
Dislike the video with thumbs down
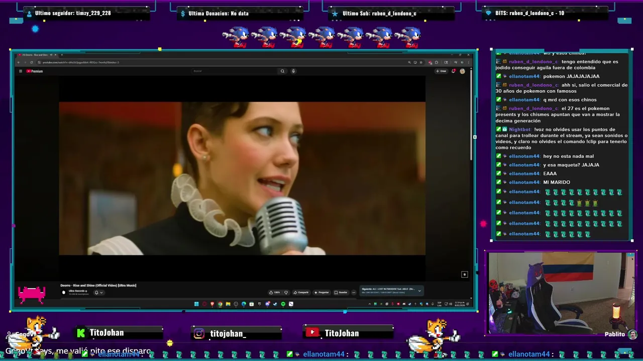point(286,292)
